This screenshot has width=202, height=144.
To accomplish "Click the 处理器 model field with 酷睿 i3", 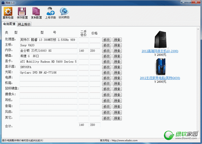I will coord(48,40).
